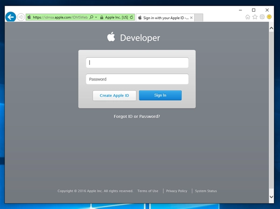This screenshot has height=209, width=280.
Task: Click the smiley feedback icon
Action: tap(269, 17)
